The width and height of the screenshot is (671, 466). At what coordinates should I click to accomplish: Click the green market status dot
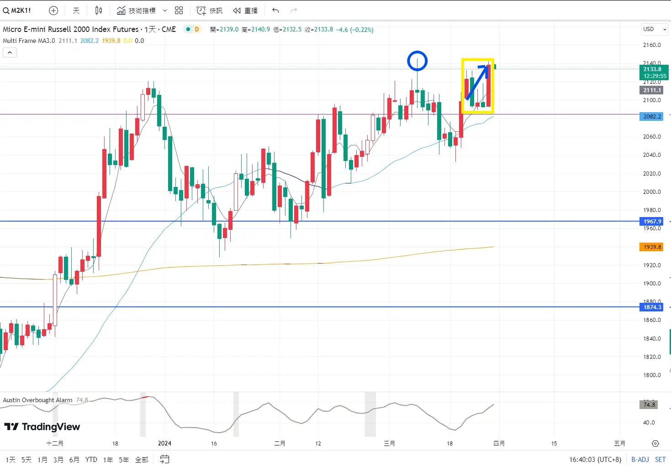point(188,29)
